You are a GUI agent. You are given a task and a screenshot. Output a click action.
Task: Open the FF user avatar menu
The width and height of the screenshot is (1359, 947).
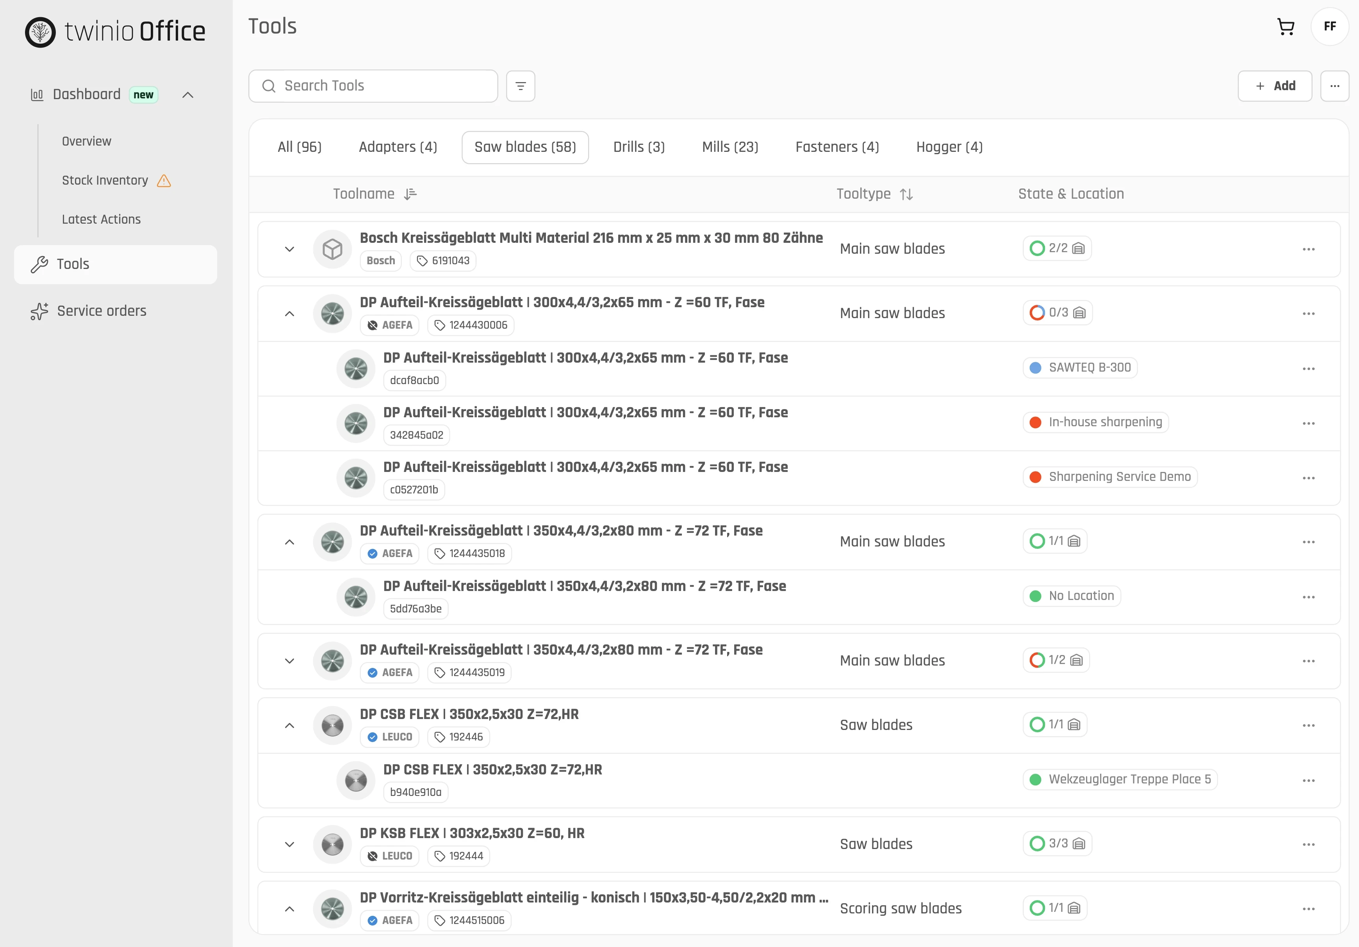point(1329,27)
